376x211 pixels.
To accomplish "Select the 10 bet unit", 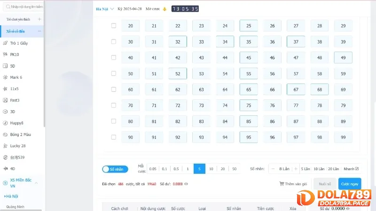I will pos(211,169).
